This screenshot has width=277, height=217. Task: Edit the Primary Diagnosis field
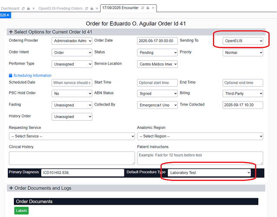pyautogui.click(x=82, y=173)
